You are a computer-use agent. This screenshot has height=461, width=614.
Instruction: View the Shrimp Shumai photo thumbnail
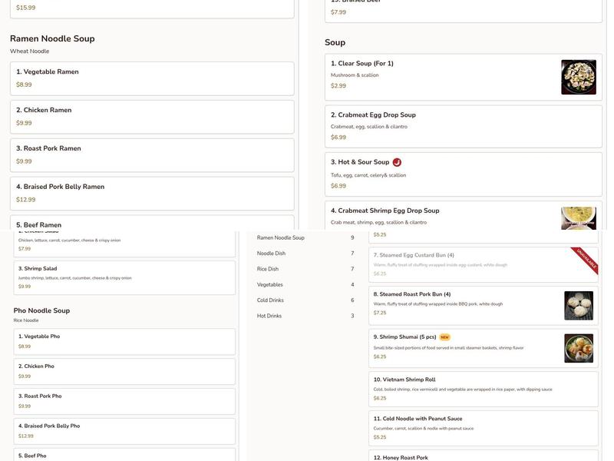[x=579, y=348]
